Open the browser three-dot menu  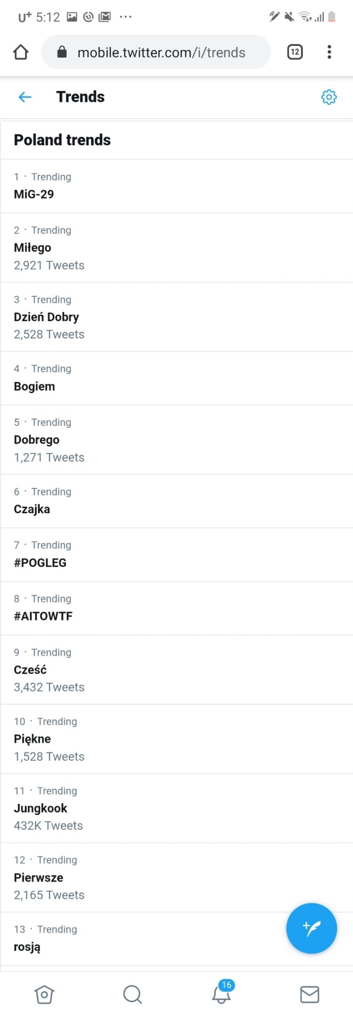point(329,52)
